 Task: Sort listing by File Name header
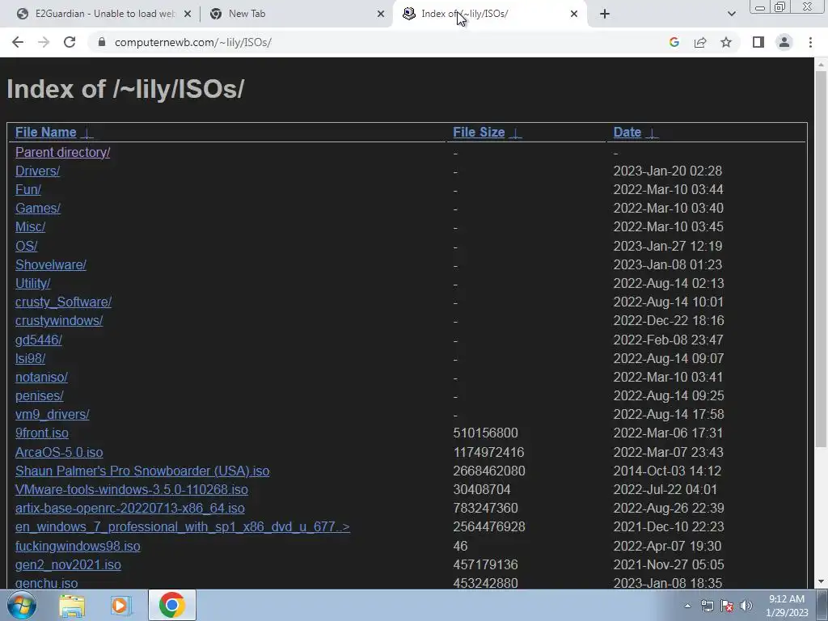tap(46, 132)
